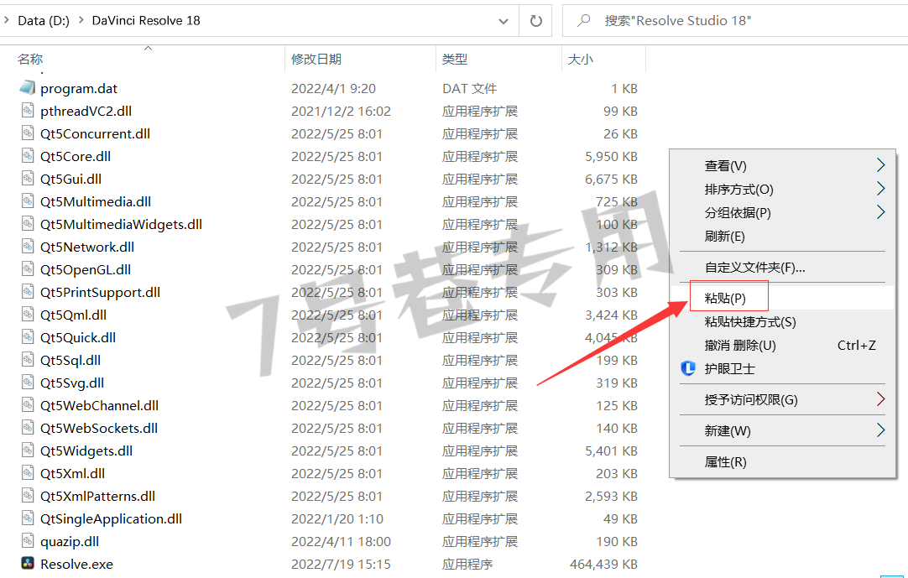Expand the 排序方式(O) submenu arrow
The image size is (908, 578).
881,189
